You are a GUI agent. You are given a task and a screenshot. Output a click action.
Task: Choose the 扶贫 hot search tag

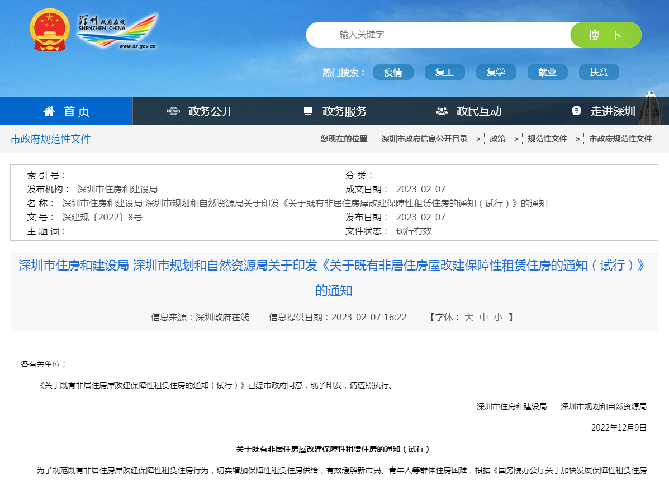(x=599, y=72)
